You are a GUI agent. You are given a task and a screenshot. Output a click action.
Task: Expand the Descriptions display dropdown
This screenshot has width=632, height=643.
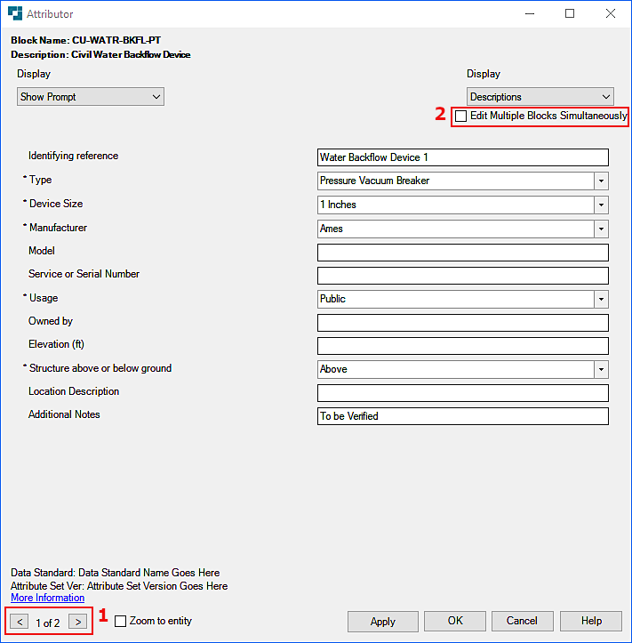540,97
